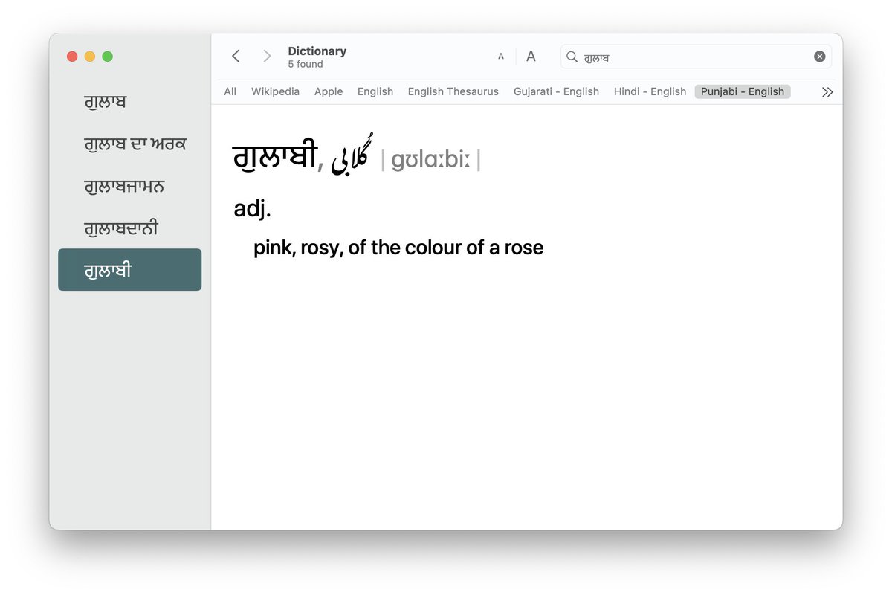Screen dimensions: 892x595
Task: Clear the search field text
Action: pos(819,57)
